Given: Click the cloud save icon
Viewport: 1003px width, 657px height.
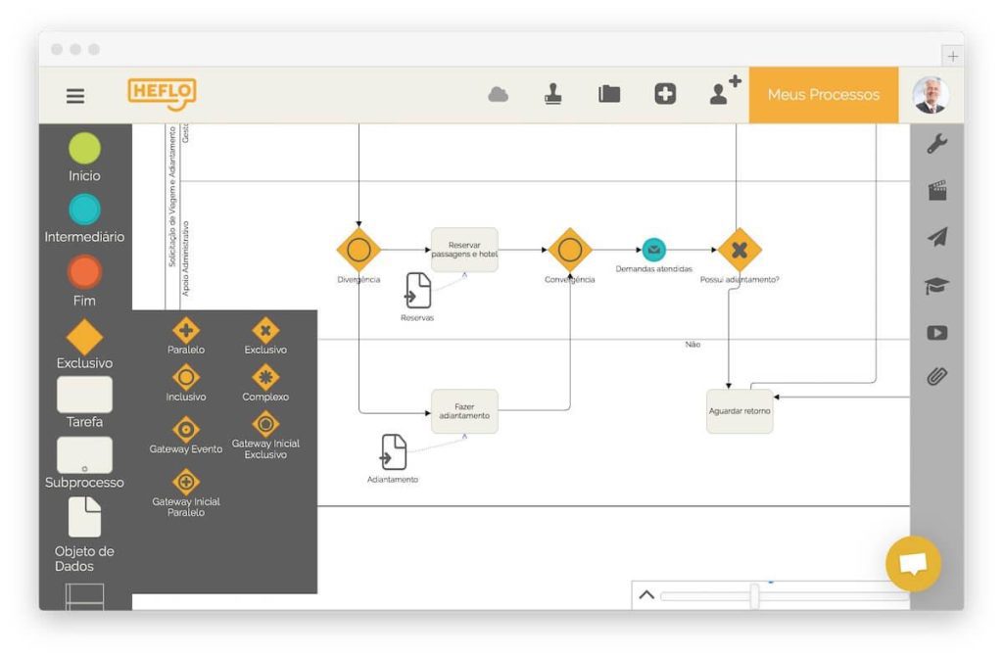Looking at the screenshot, I should 499,95.
